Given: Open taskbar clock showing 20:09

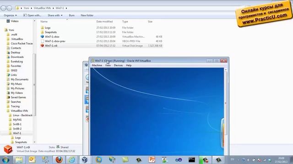Looking at the screenshot, I should (281, 160).
